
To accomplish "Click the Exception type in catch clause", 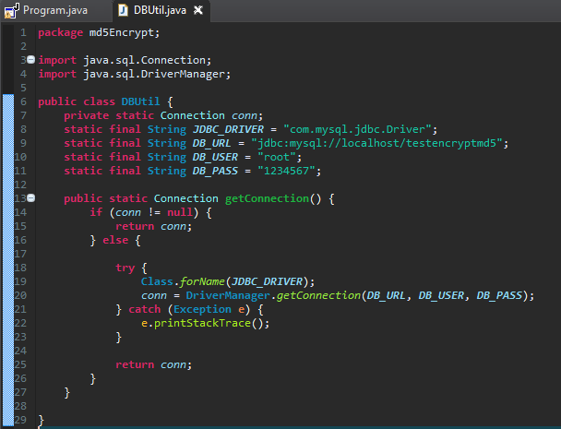I will coord(202,309).
